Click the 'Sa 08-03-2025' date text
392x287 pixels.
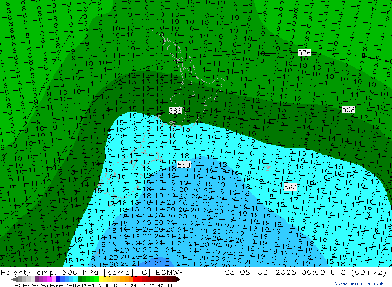coord(261,272)
